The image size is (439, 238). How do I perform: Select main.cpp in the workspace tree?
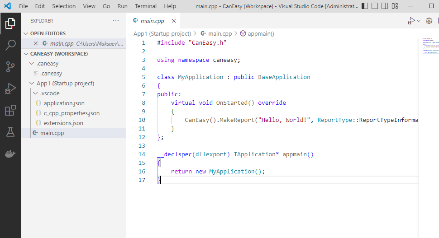[x=74, y=133]
